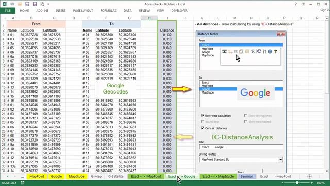
Task: Click the blue info icon in the add-in toolbar
Action: click(x=270, y=52)
